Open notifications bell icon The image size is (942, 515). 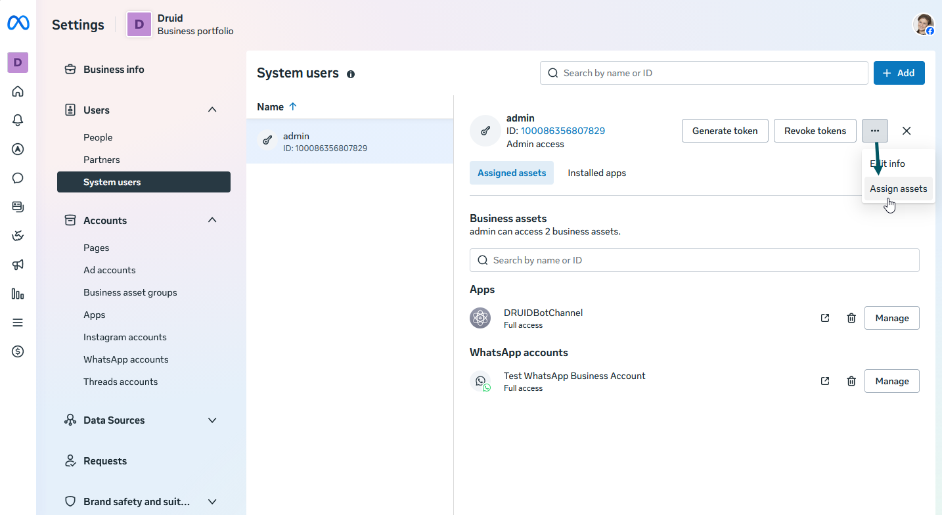point(18,120)
